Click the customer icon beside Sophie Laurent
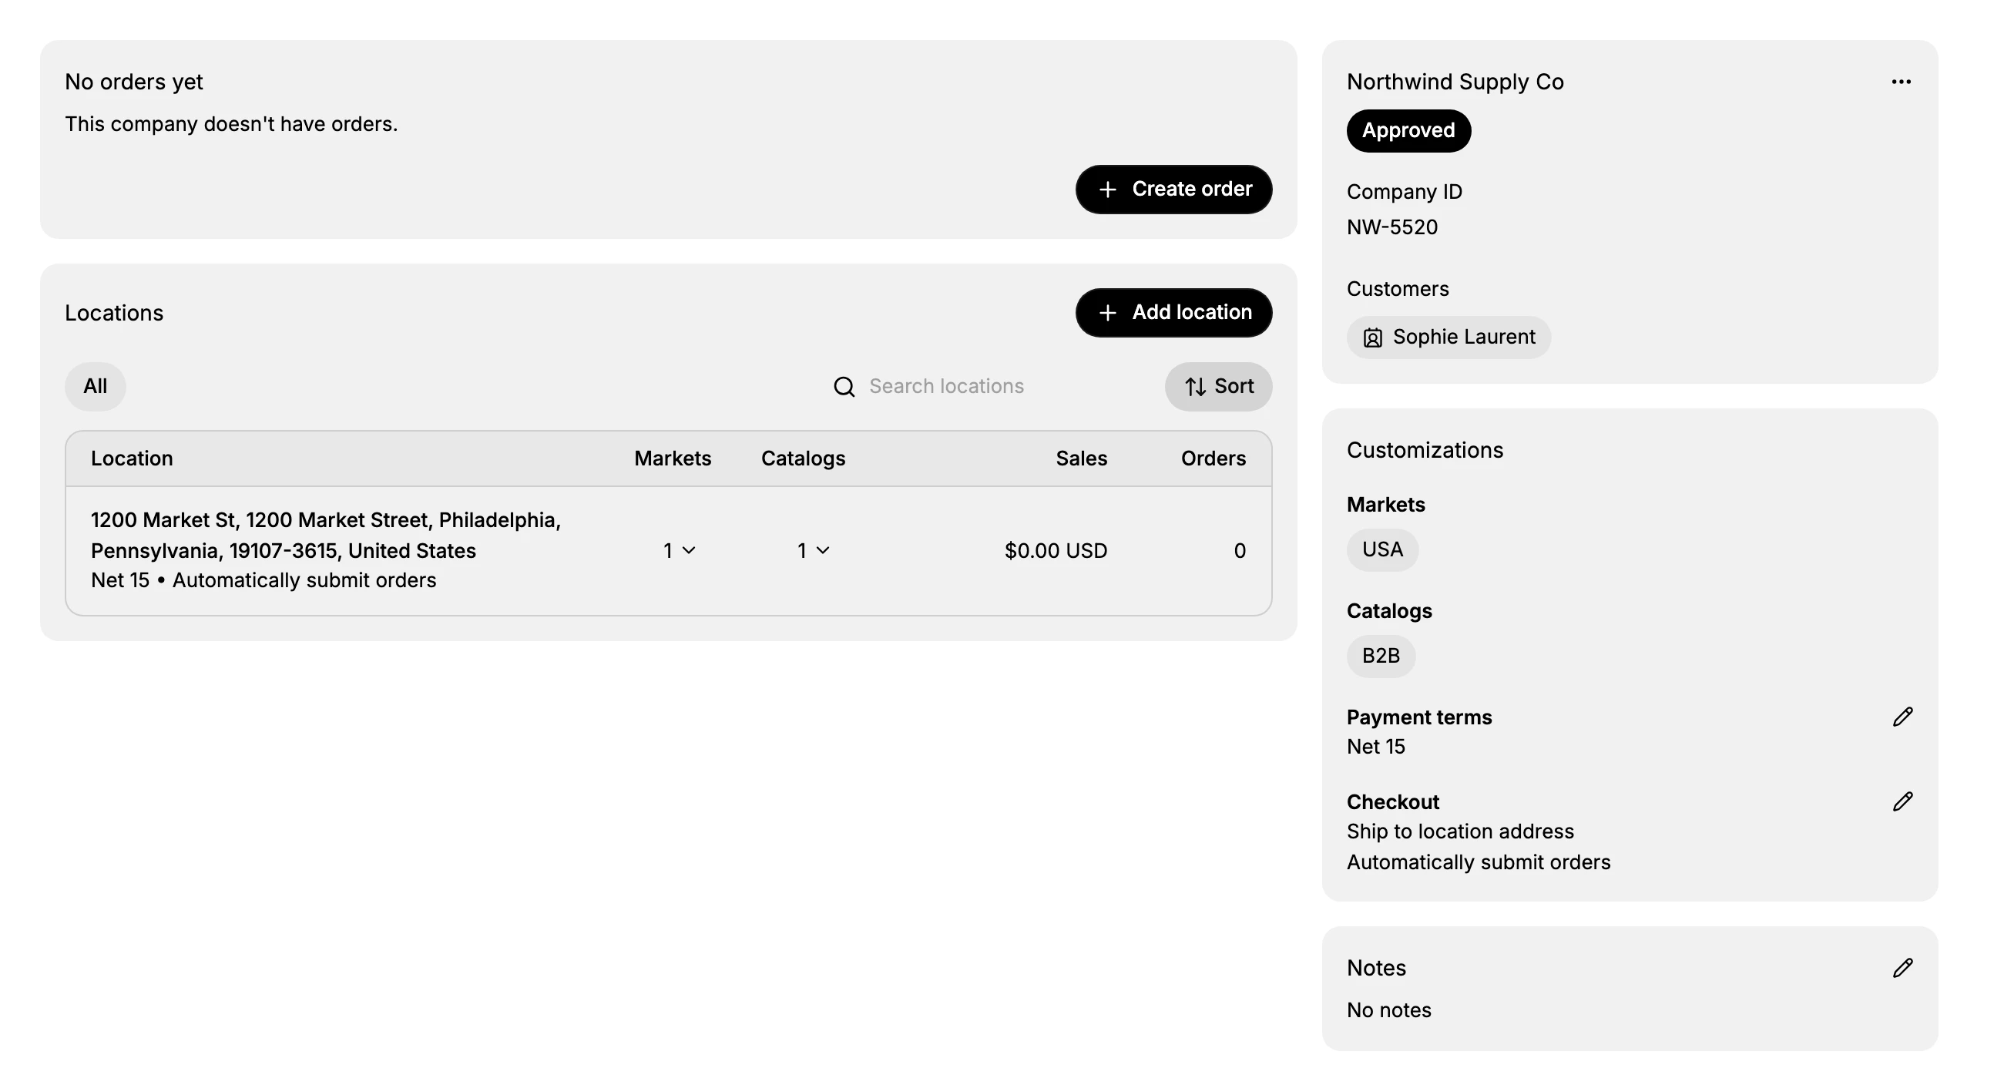The image size is (1994, 1085). point(1372,338)
